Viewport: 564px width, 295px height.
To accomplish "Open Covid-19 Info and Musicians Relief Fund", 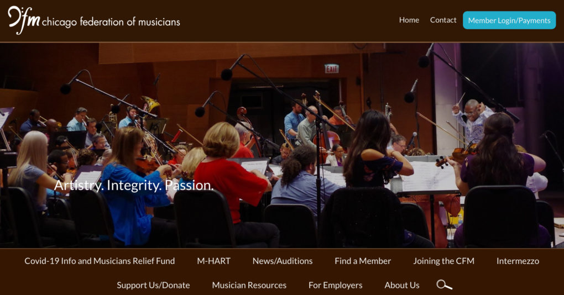I will click(100, 261).
